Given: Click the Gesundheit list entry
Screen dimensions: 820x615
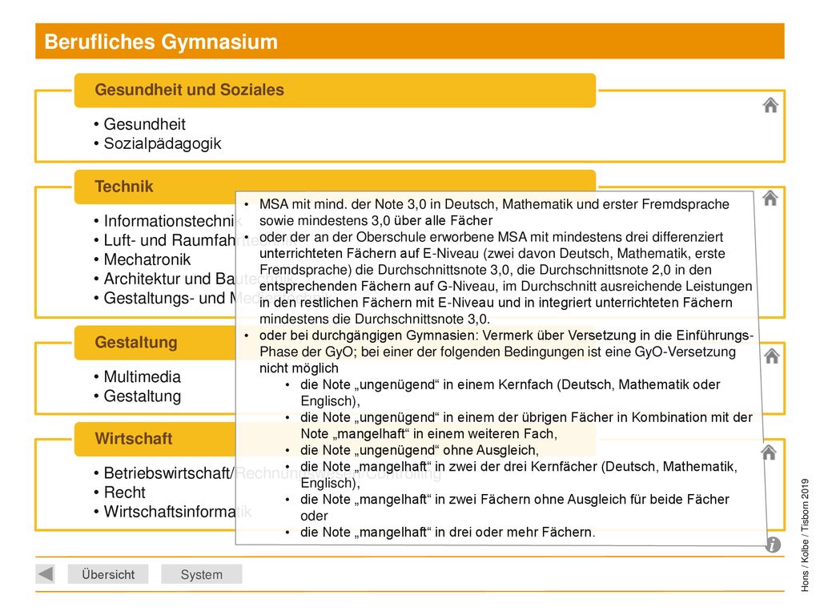Looking at the screenshot, I should [x=139, y=124].
